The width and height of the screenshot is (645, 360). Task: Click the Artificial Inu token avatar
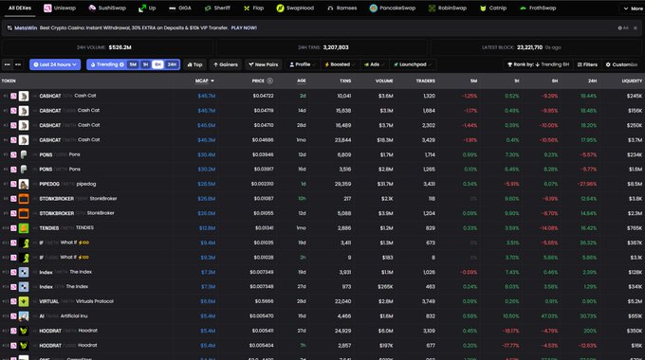coord(24,316)
